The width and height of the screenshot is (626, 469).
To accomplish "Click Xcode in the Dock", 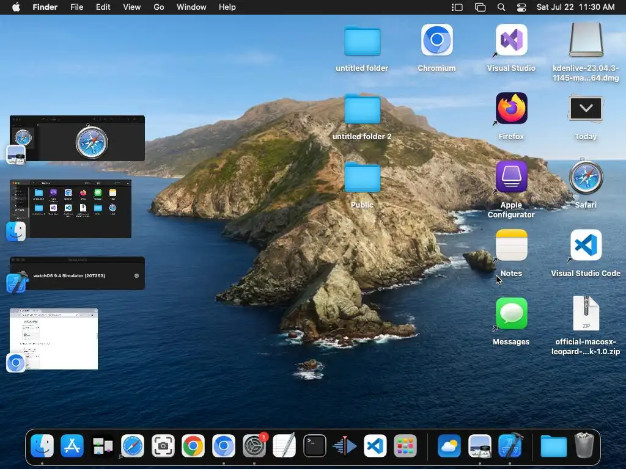I will point(510,445).
